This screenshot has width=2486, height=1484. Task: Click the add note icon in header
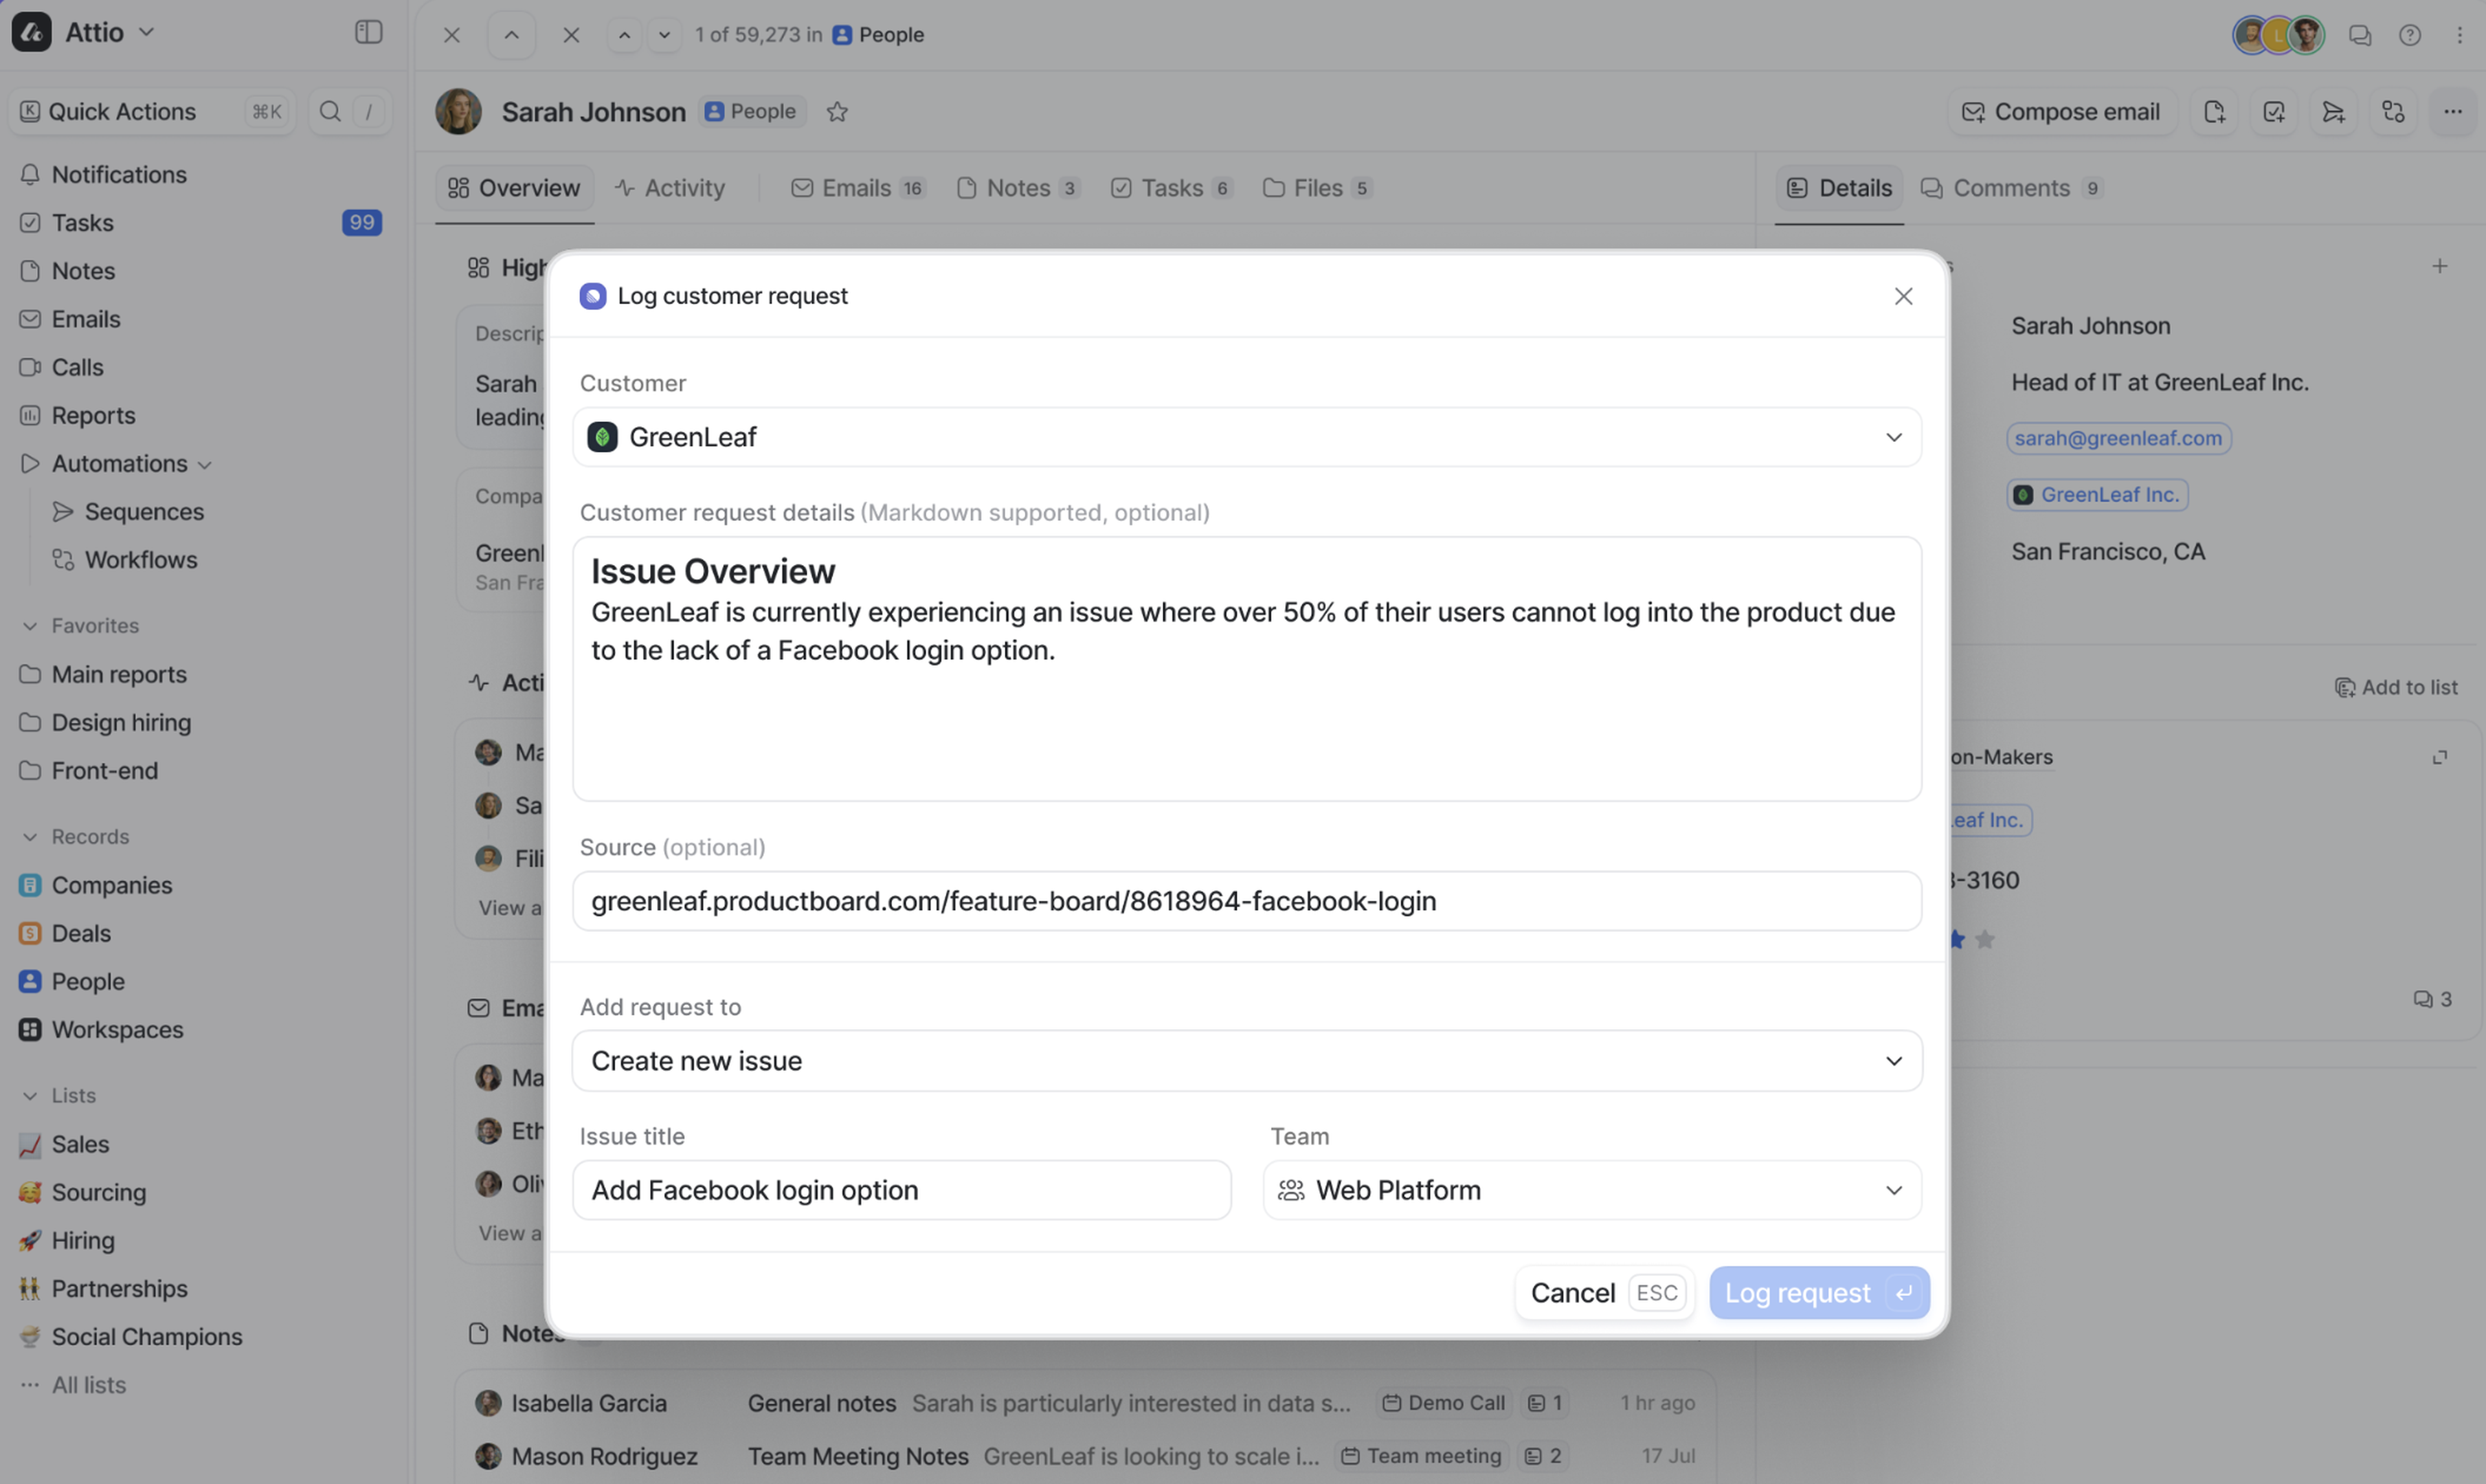click(2214, 112)
